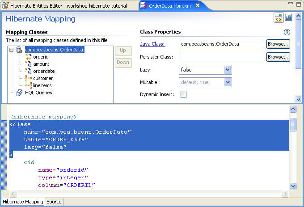Select the orderdate tree item
Screen dimensions: 304x207
click(44, 71)
